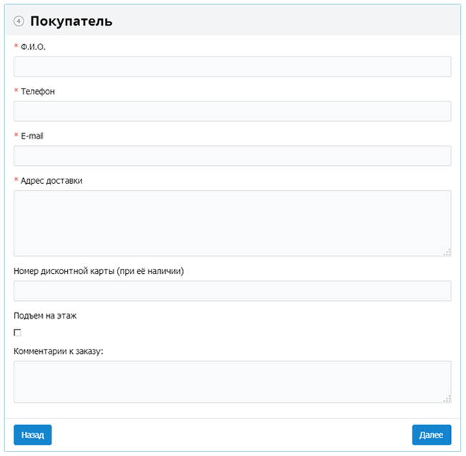Focus the Номер дисконтной карты field
466x456 pixels.
(232, 291)
